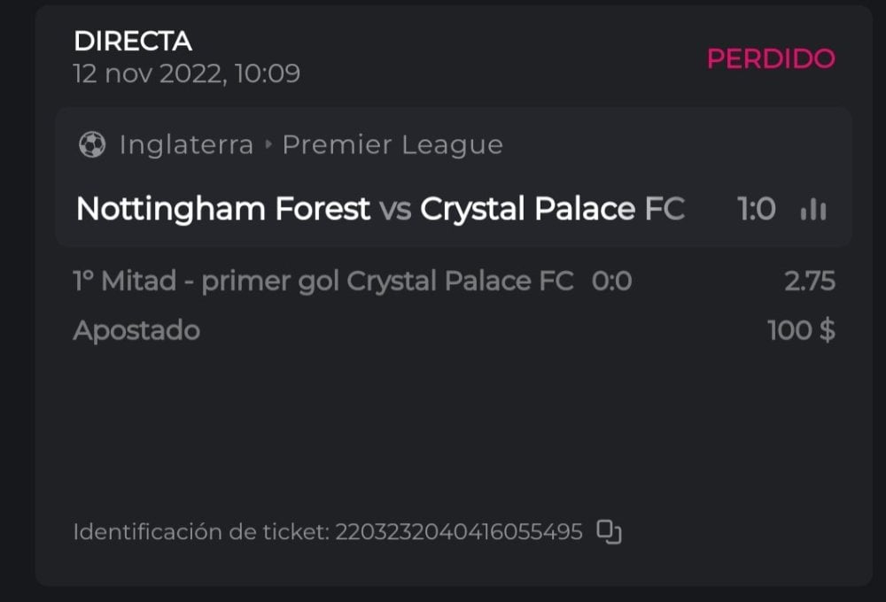Open the Premier League competition link
Viewport: 886px width, 602px height.
point(392,144)
